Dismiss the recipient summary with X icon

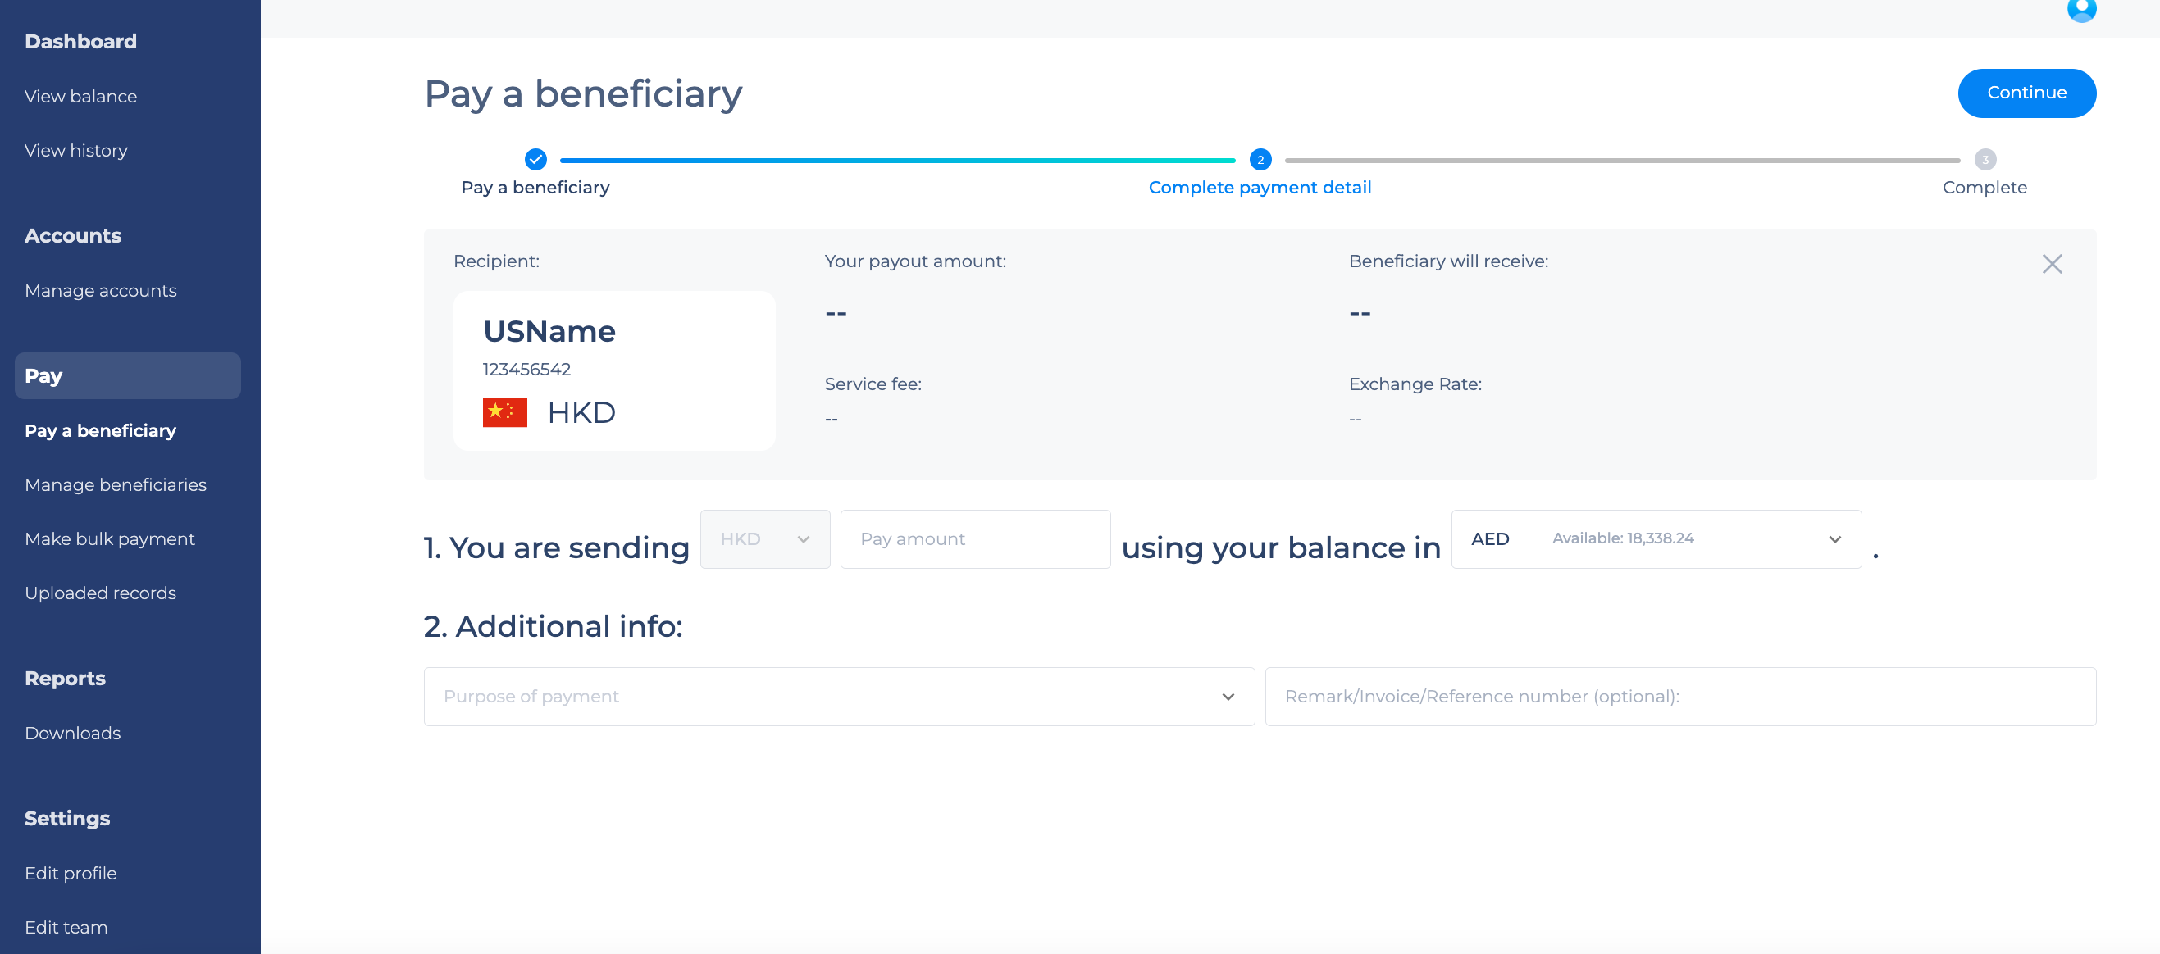click(2052, 264)
